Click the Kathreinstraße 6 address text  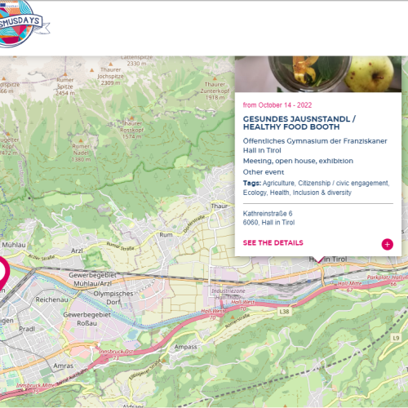pos(268,214)
